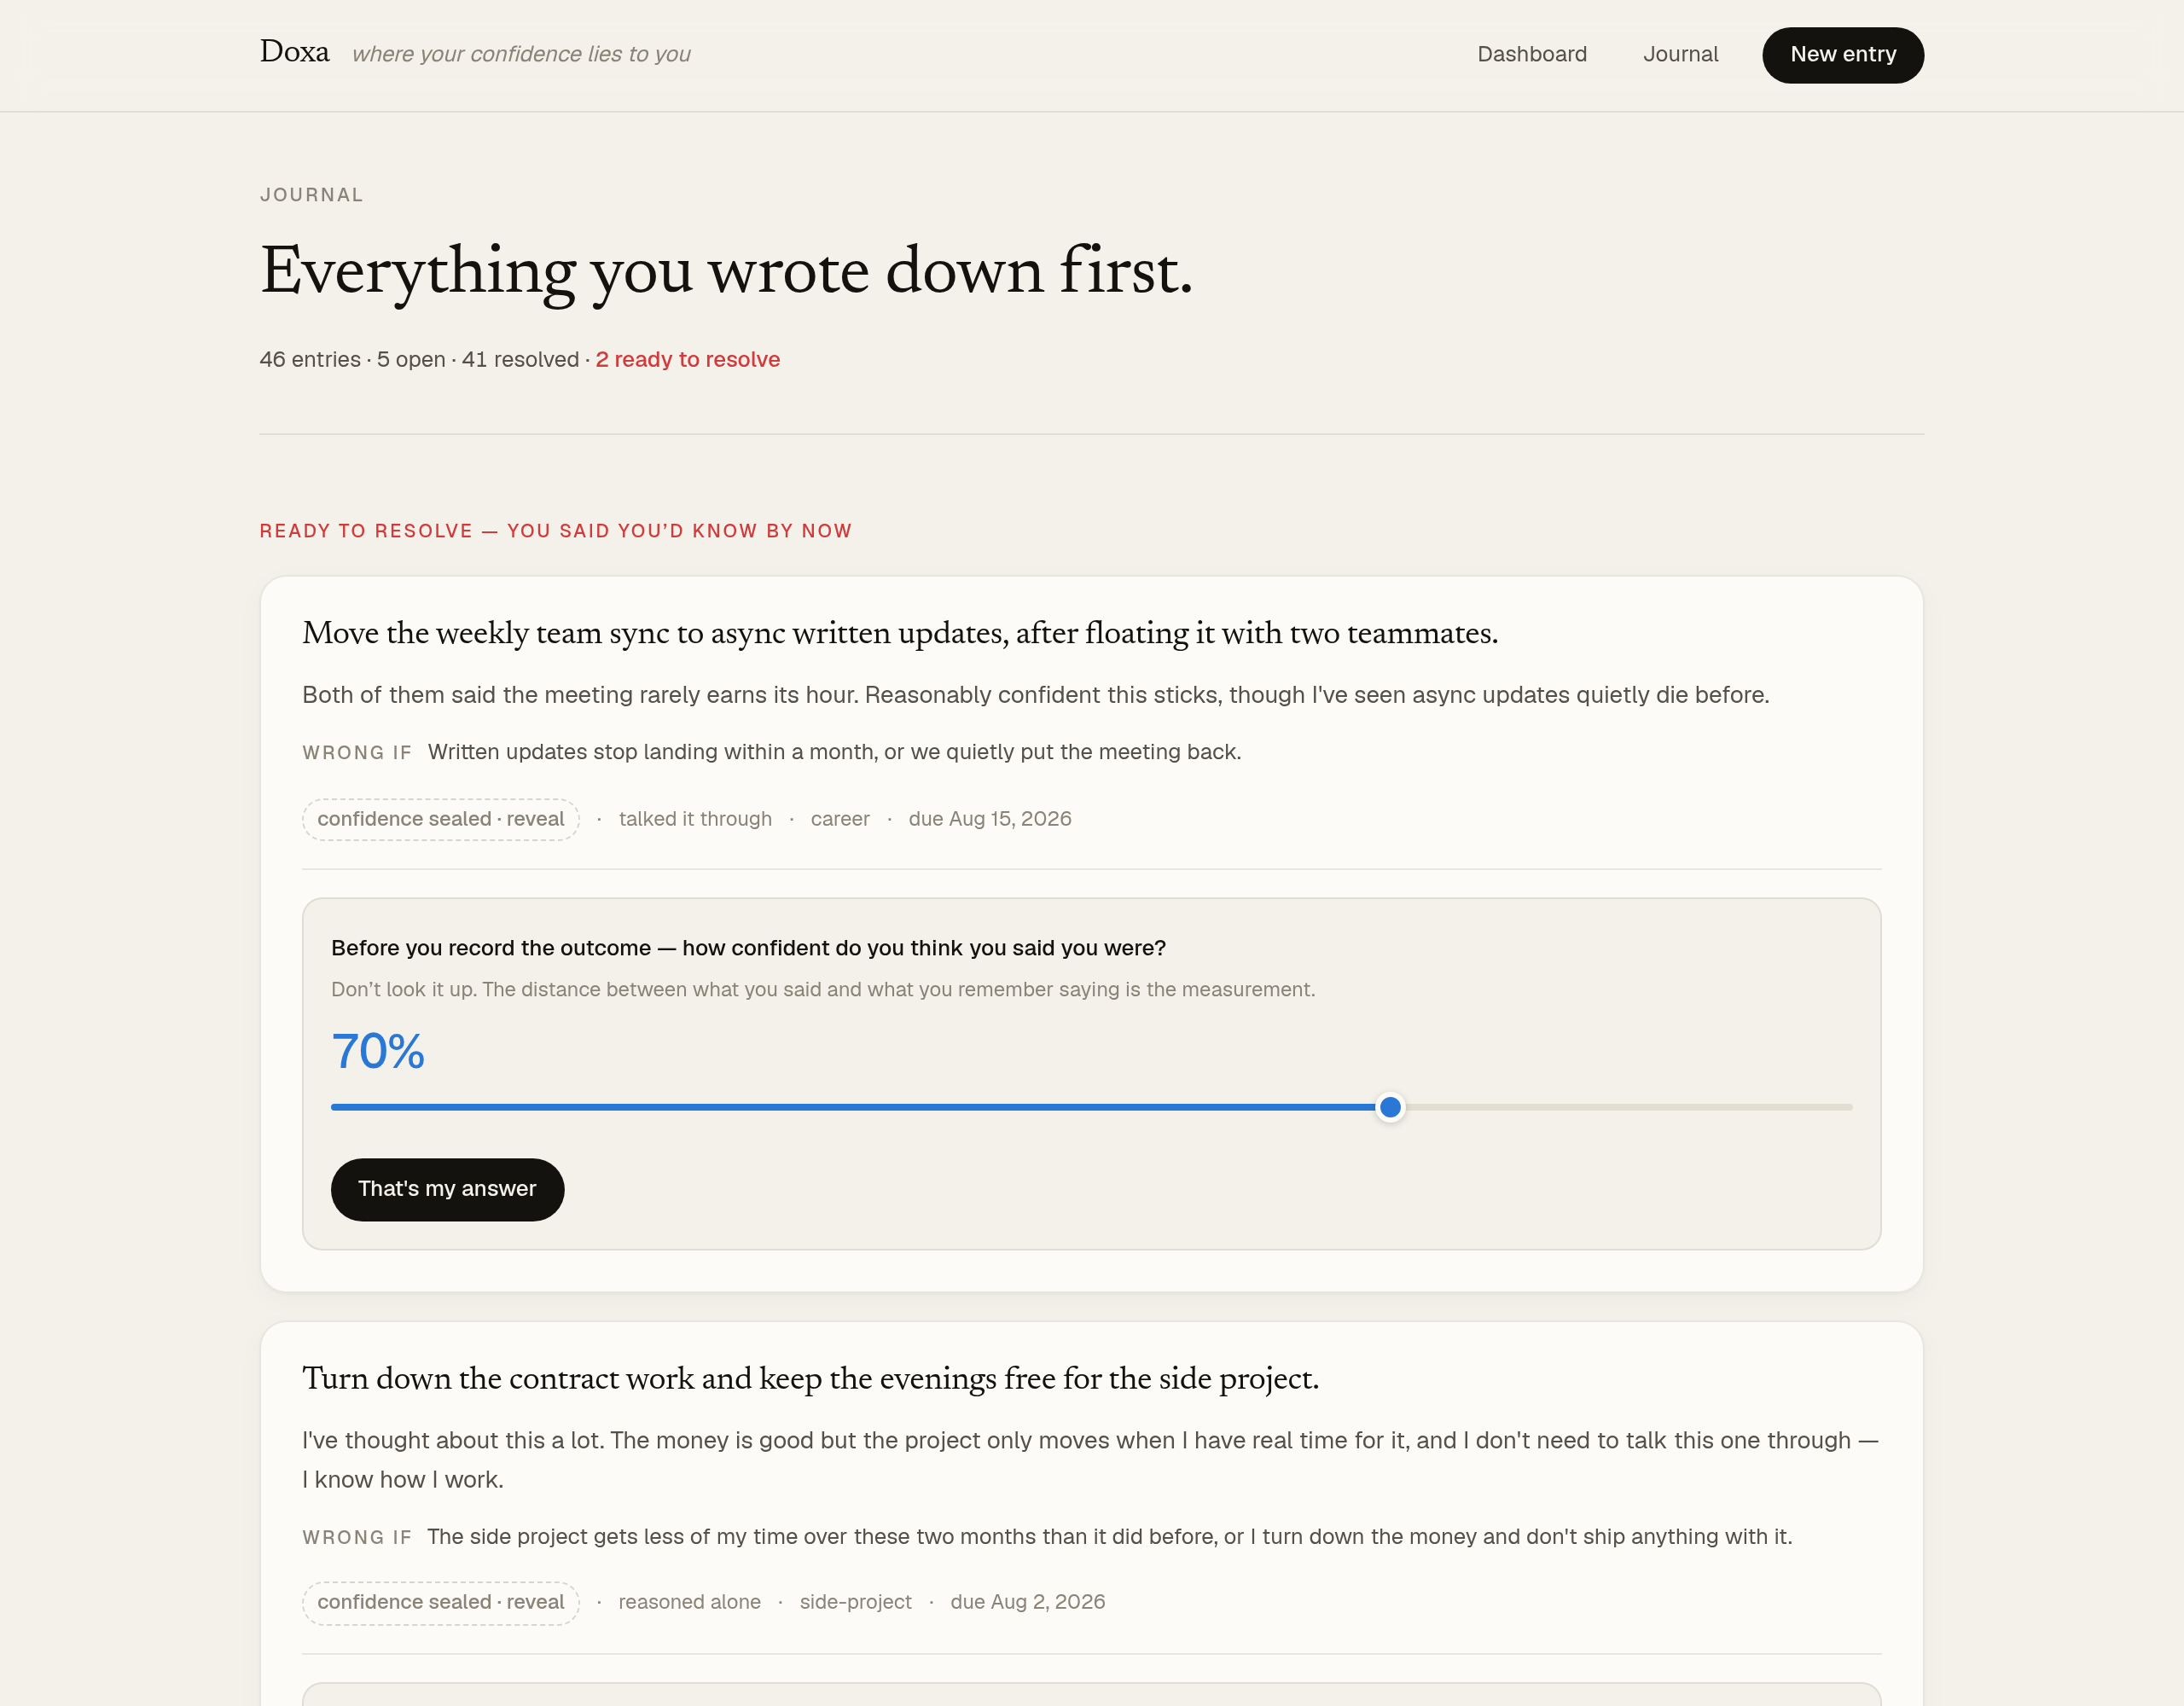The height and width of the screenshot is (1706, 2184).
Task: Click the 'due Aug 2, 2026' date
Action: click(x=1027, y=1602)
